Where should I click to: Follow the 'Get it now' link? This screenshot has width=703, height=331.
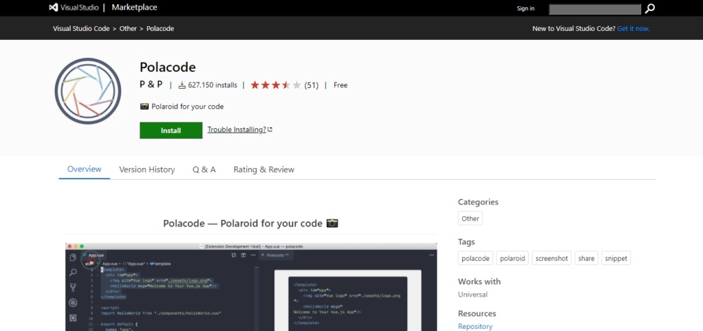click(x=633, y=28)
